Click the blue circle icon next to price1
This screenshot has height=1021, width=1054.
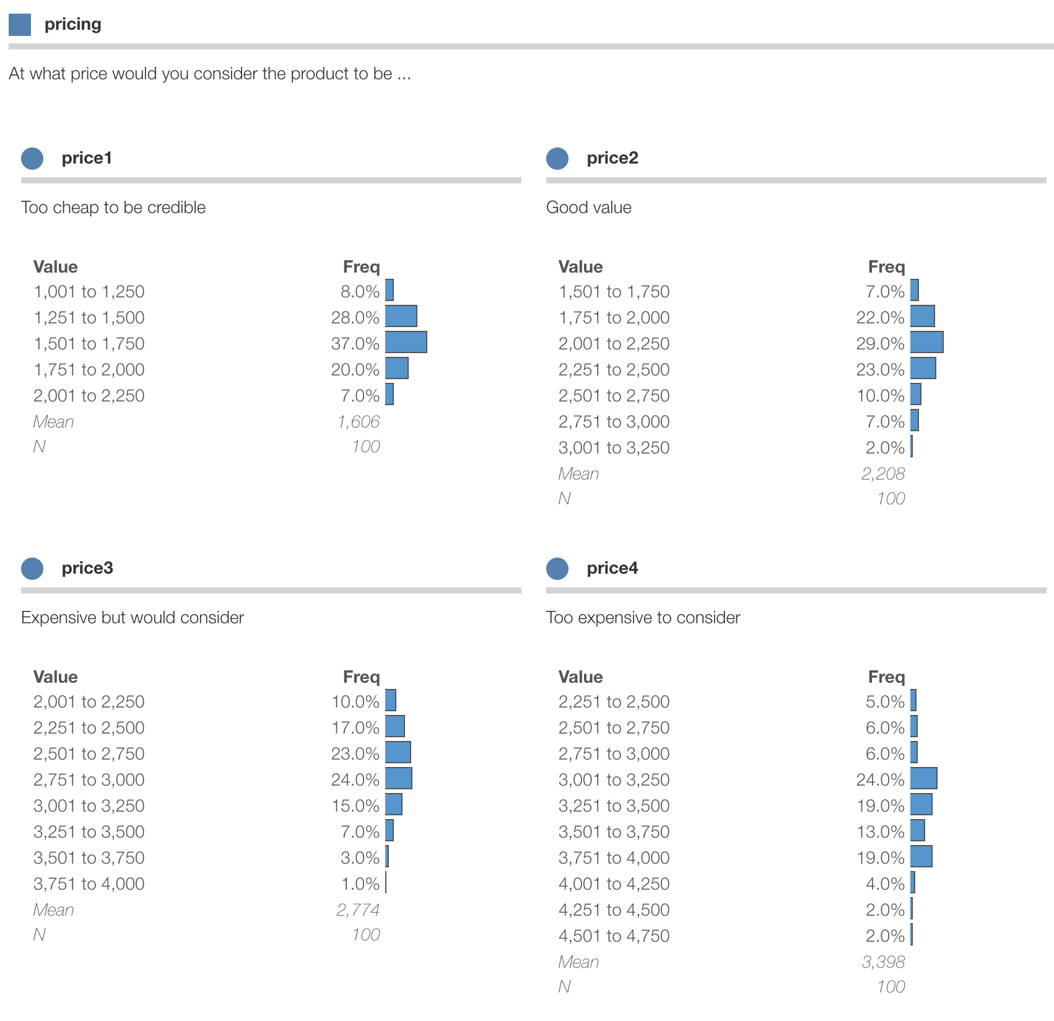32,159
